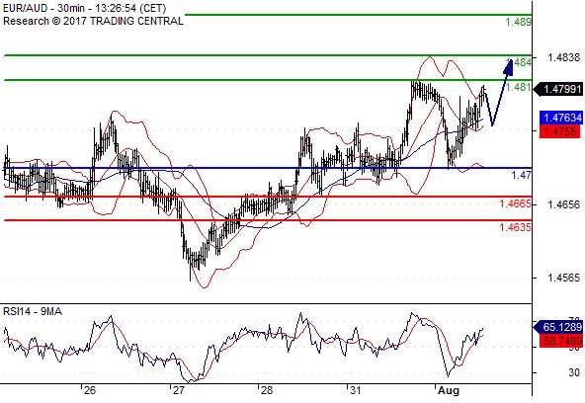The image size is (585, 403).
Task: Click the 1.47 pivot level label
Action: point(521,175)
